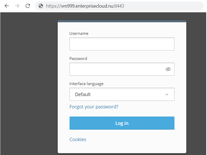This screenshot has width=207, height=155.
Task: Focus the Username text field
Action: point(122,44)
